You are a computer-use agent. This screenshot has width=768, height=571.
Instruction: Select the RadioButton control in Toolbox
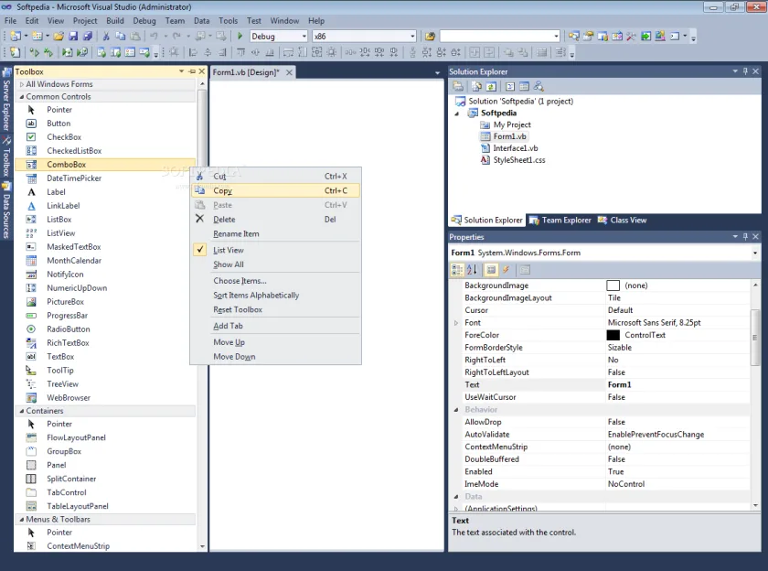tap(68, 329)
